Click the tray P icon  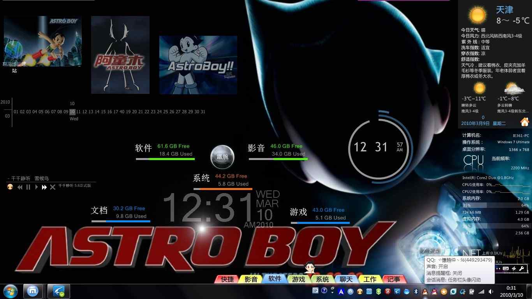click(315, 290)
